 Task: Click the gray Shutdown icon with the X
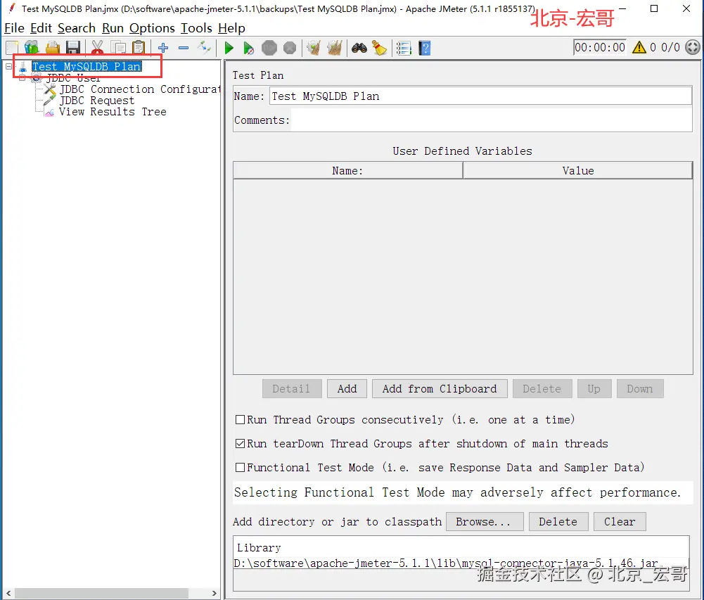tap(290, 48)
